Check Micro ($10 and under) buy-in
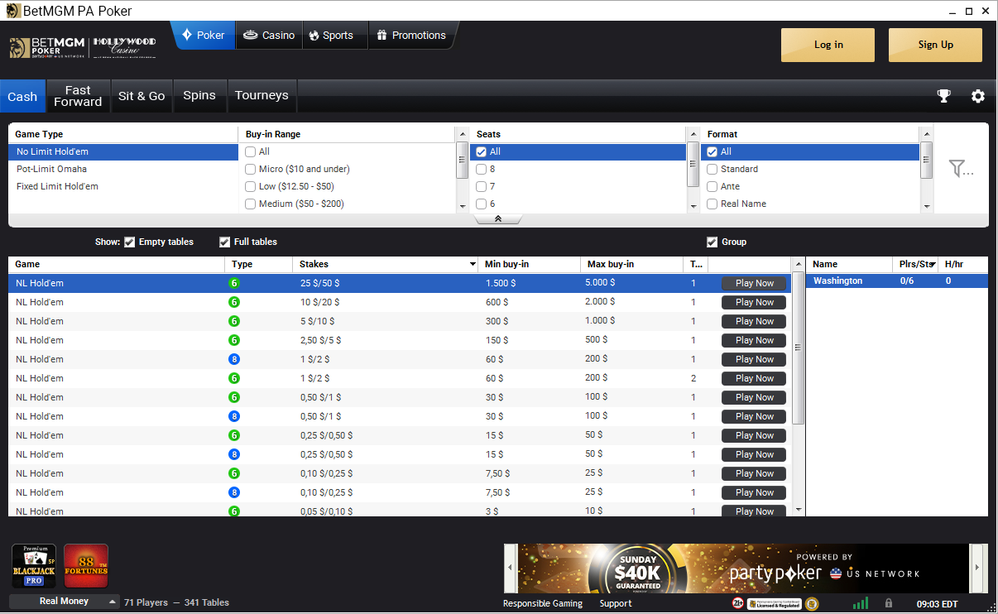Viewport: 998px width, 614px height. tap(251, 169)
